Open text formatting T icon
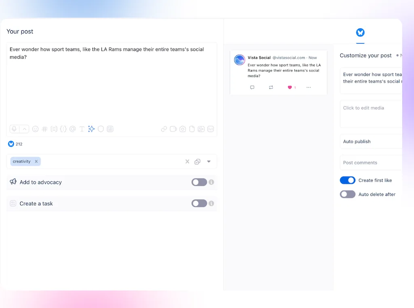 82,129
